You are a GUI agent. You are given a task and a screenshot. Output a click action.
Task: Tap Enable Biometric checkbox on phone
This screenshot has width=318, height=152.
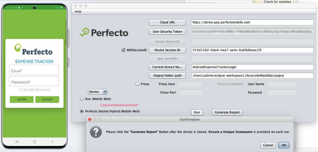(21, 90)
